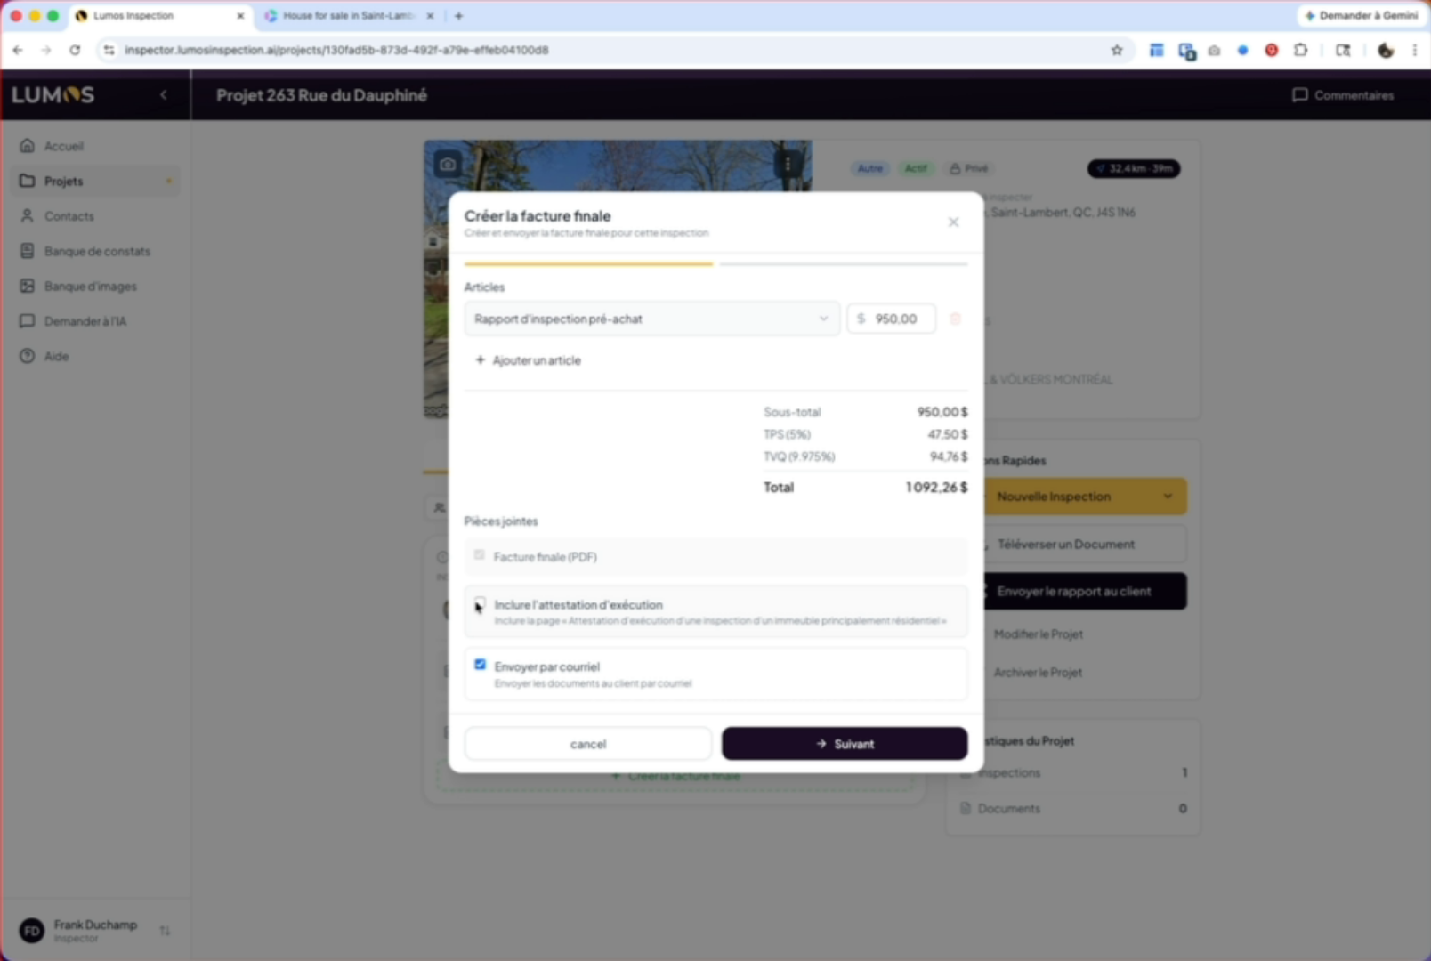Select Contacts in the sidebar menu
Screen dimensions: 1431x961
(69, 216)
